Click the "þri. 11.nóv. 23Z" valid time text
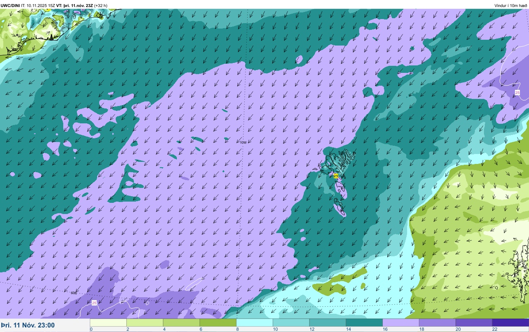529x332 pixels. [78, 6]
